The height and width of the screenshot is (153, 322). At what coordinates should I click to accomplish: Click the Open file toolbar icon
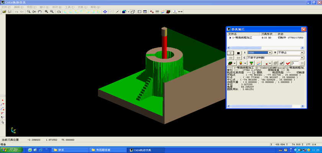click(x=4, y=12)
